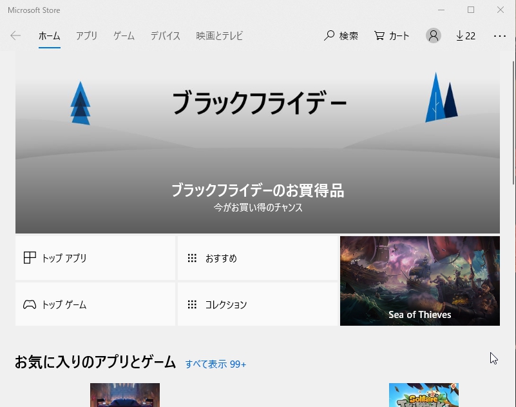
Task: Open the user account profile icon
Action: click(x=434, y=35)
